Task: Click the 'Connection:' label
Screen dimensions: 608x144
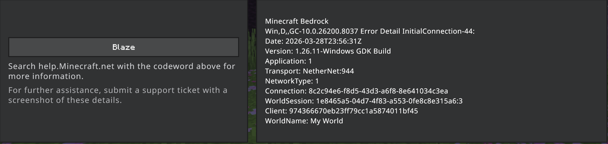Action: pyautogui.click(x=286, y=91)
